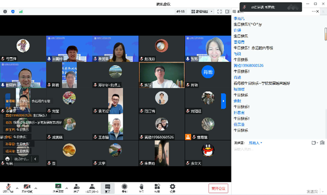Start recording with the record icon

tap(125, 188)
